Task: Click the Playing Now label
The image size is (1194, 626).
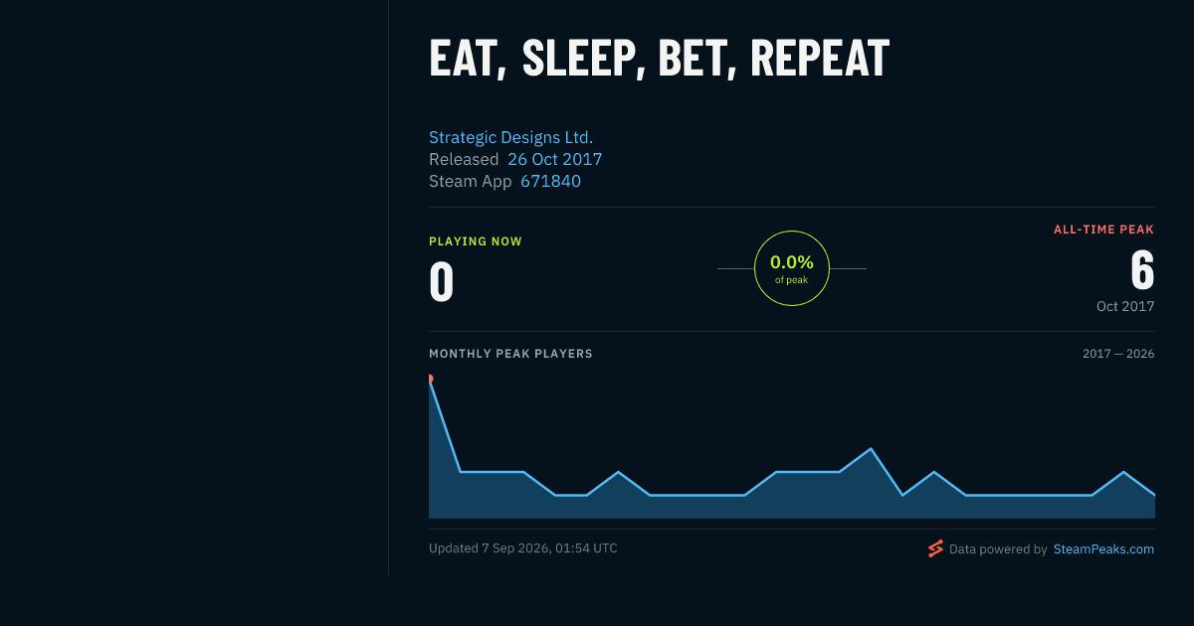Action: 476,241
